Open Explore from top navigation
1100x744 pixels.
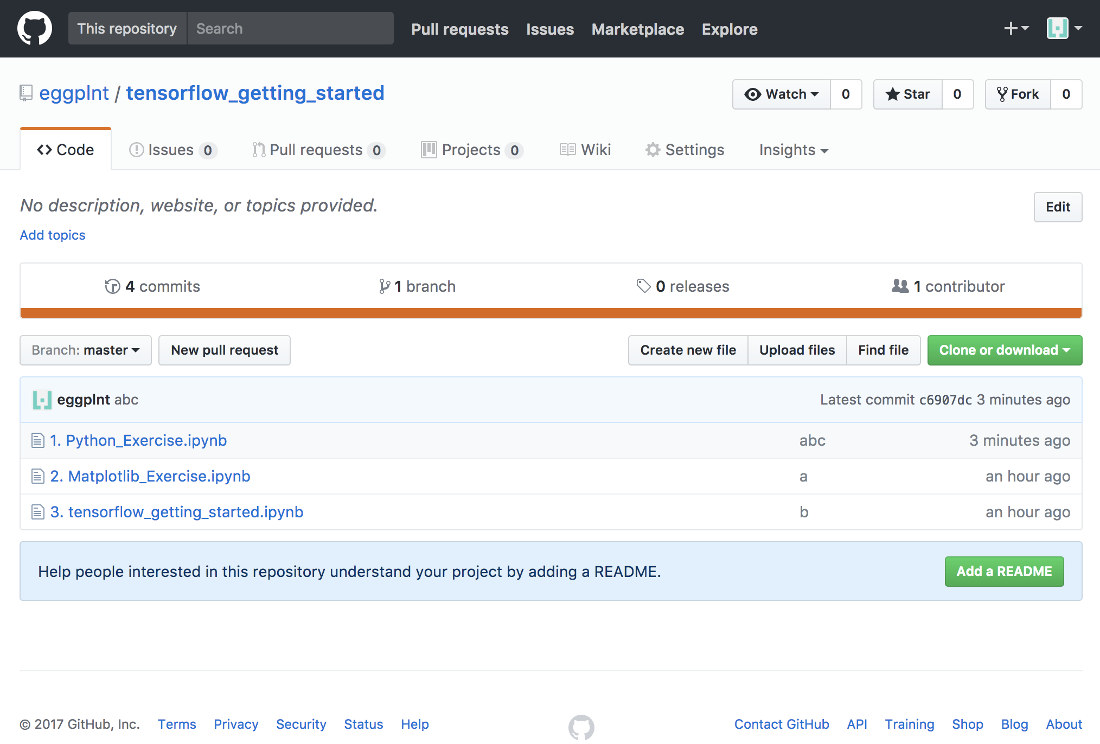tap(730, 29)
